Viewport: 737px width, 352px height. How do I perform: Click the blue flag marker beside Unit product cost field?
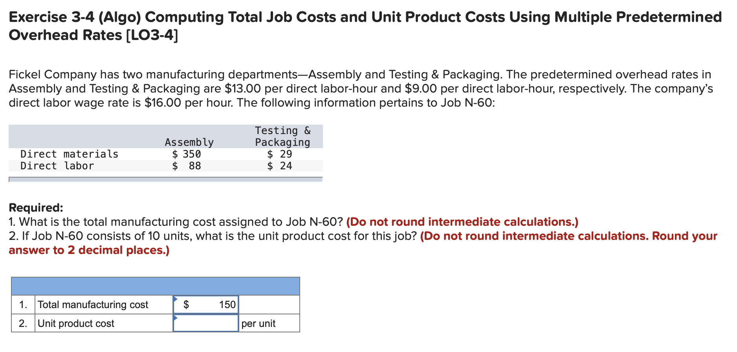click(175, 318)
